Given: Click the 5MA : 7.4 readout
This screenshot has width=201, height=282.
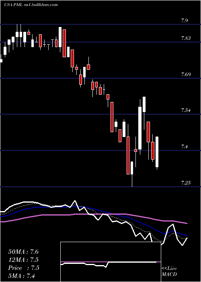Looking at the screenshot, I should click(22, 276).
